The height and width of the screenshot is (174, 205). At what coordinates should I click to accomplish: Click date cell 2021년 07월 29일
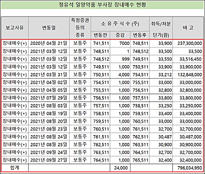point(49,98)
